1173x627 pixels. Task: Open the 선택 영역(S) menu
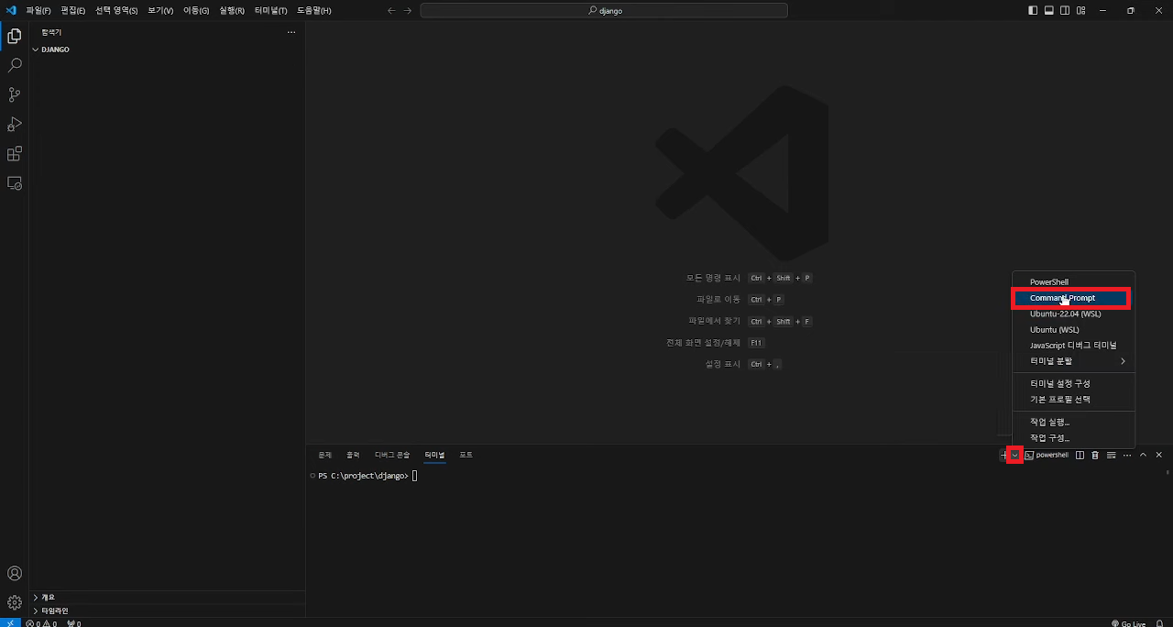(116, 10)
